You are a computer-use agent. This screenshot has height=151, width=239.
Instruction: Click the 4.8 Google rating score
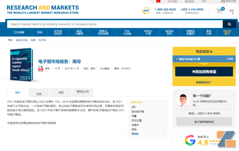203,143
